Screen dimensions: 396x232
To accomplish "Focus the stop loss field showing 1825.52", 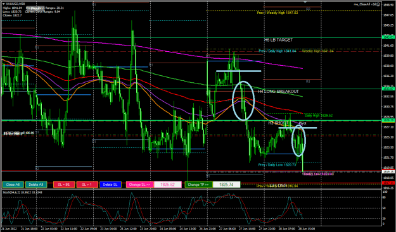I will tap(168, 185).
